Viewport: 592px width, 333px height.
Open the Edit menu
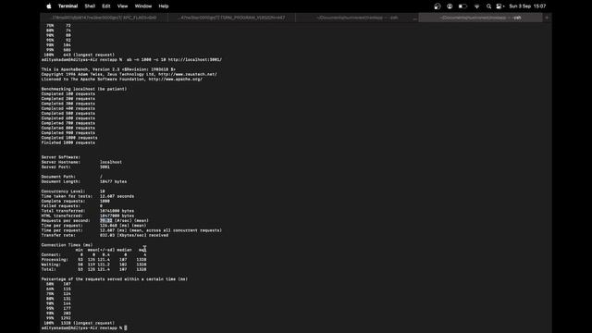click(106, 6)
